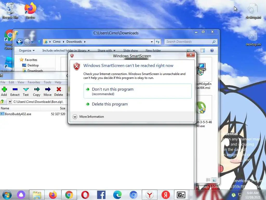
Task: Click the Windows Start button
Action: [x=7, y=195]
